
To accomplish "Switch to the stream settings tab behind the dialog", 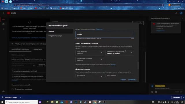I will [20, 49].
